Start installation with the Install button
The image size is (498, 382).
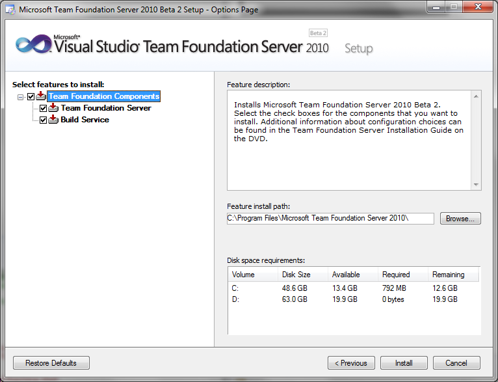[404, 363]
